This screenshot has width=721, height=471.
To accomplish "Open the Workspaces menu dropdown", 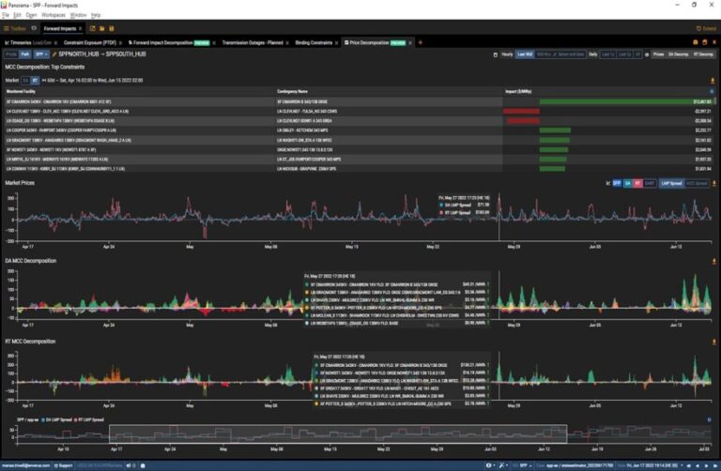I will pos(54,15).
